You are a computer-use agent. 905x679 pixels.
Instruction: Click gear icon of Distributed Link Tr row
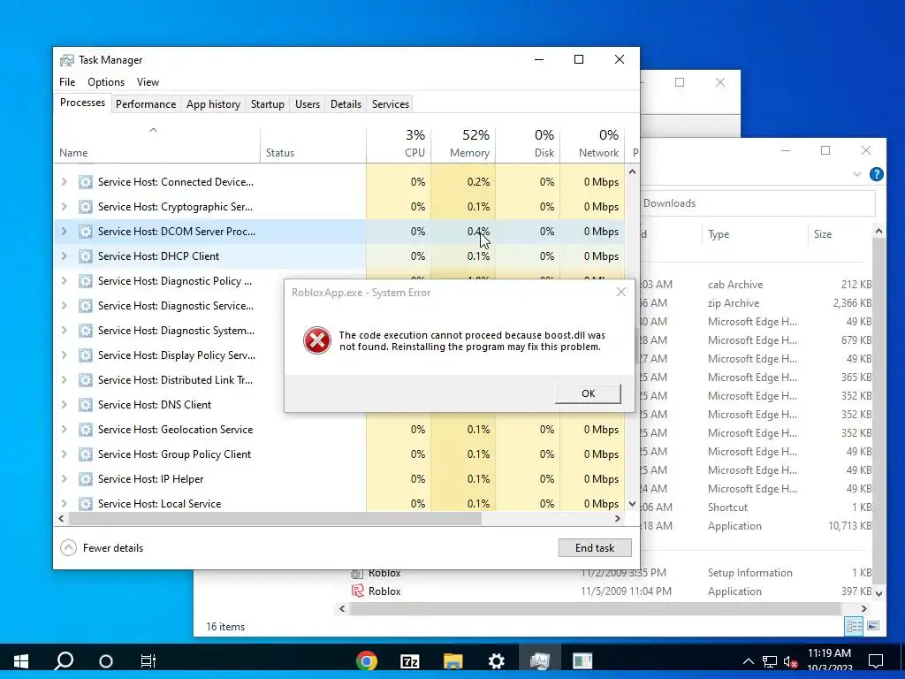point(86,380)
